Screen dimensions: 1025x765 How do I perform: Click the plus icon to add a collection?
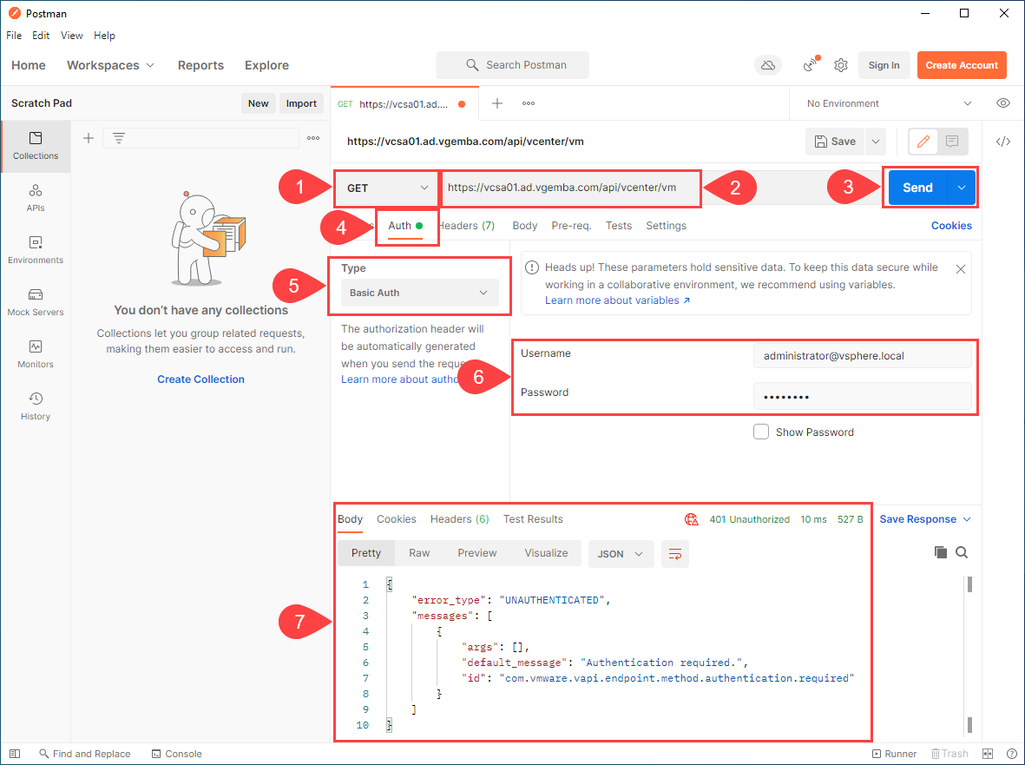click(x=89, y=138)
